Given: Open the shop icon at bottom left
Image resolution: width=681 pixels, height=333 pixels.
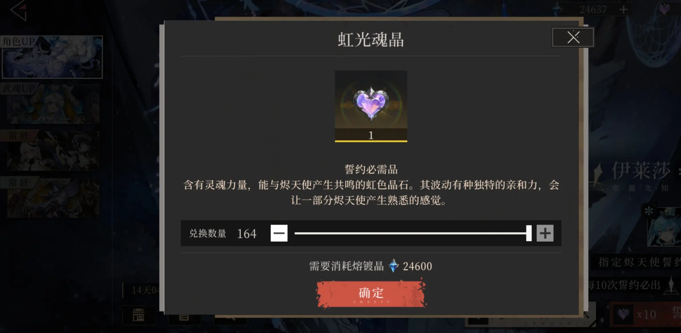Looking at the screenshot, I should (x=138, y=315).
